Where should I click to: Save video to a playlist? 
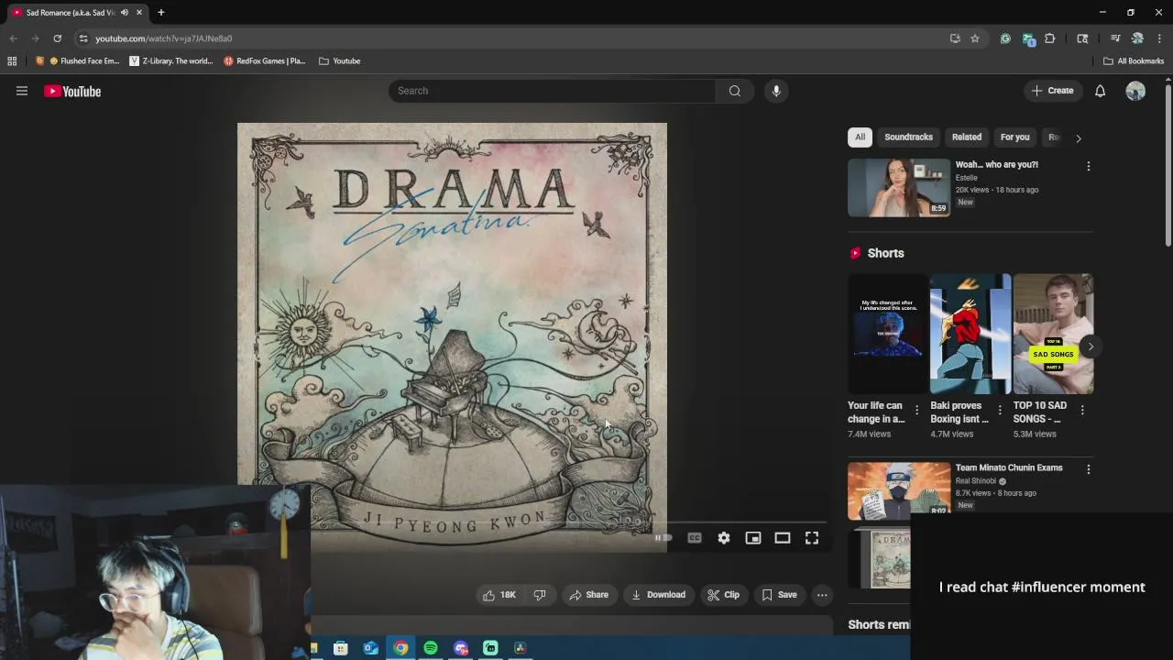click(779, 595)
